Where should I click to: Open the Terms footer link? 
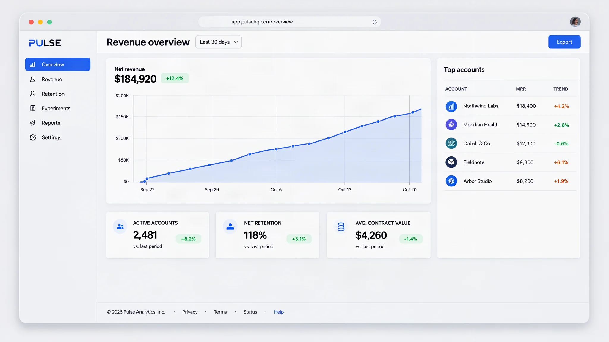click(220, 312)
